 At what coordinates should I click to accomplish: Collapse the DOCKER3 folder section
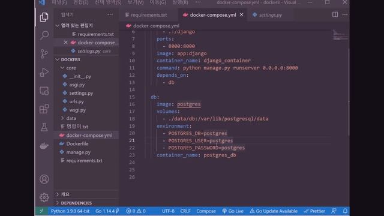(x=86, y=59)
